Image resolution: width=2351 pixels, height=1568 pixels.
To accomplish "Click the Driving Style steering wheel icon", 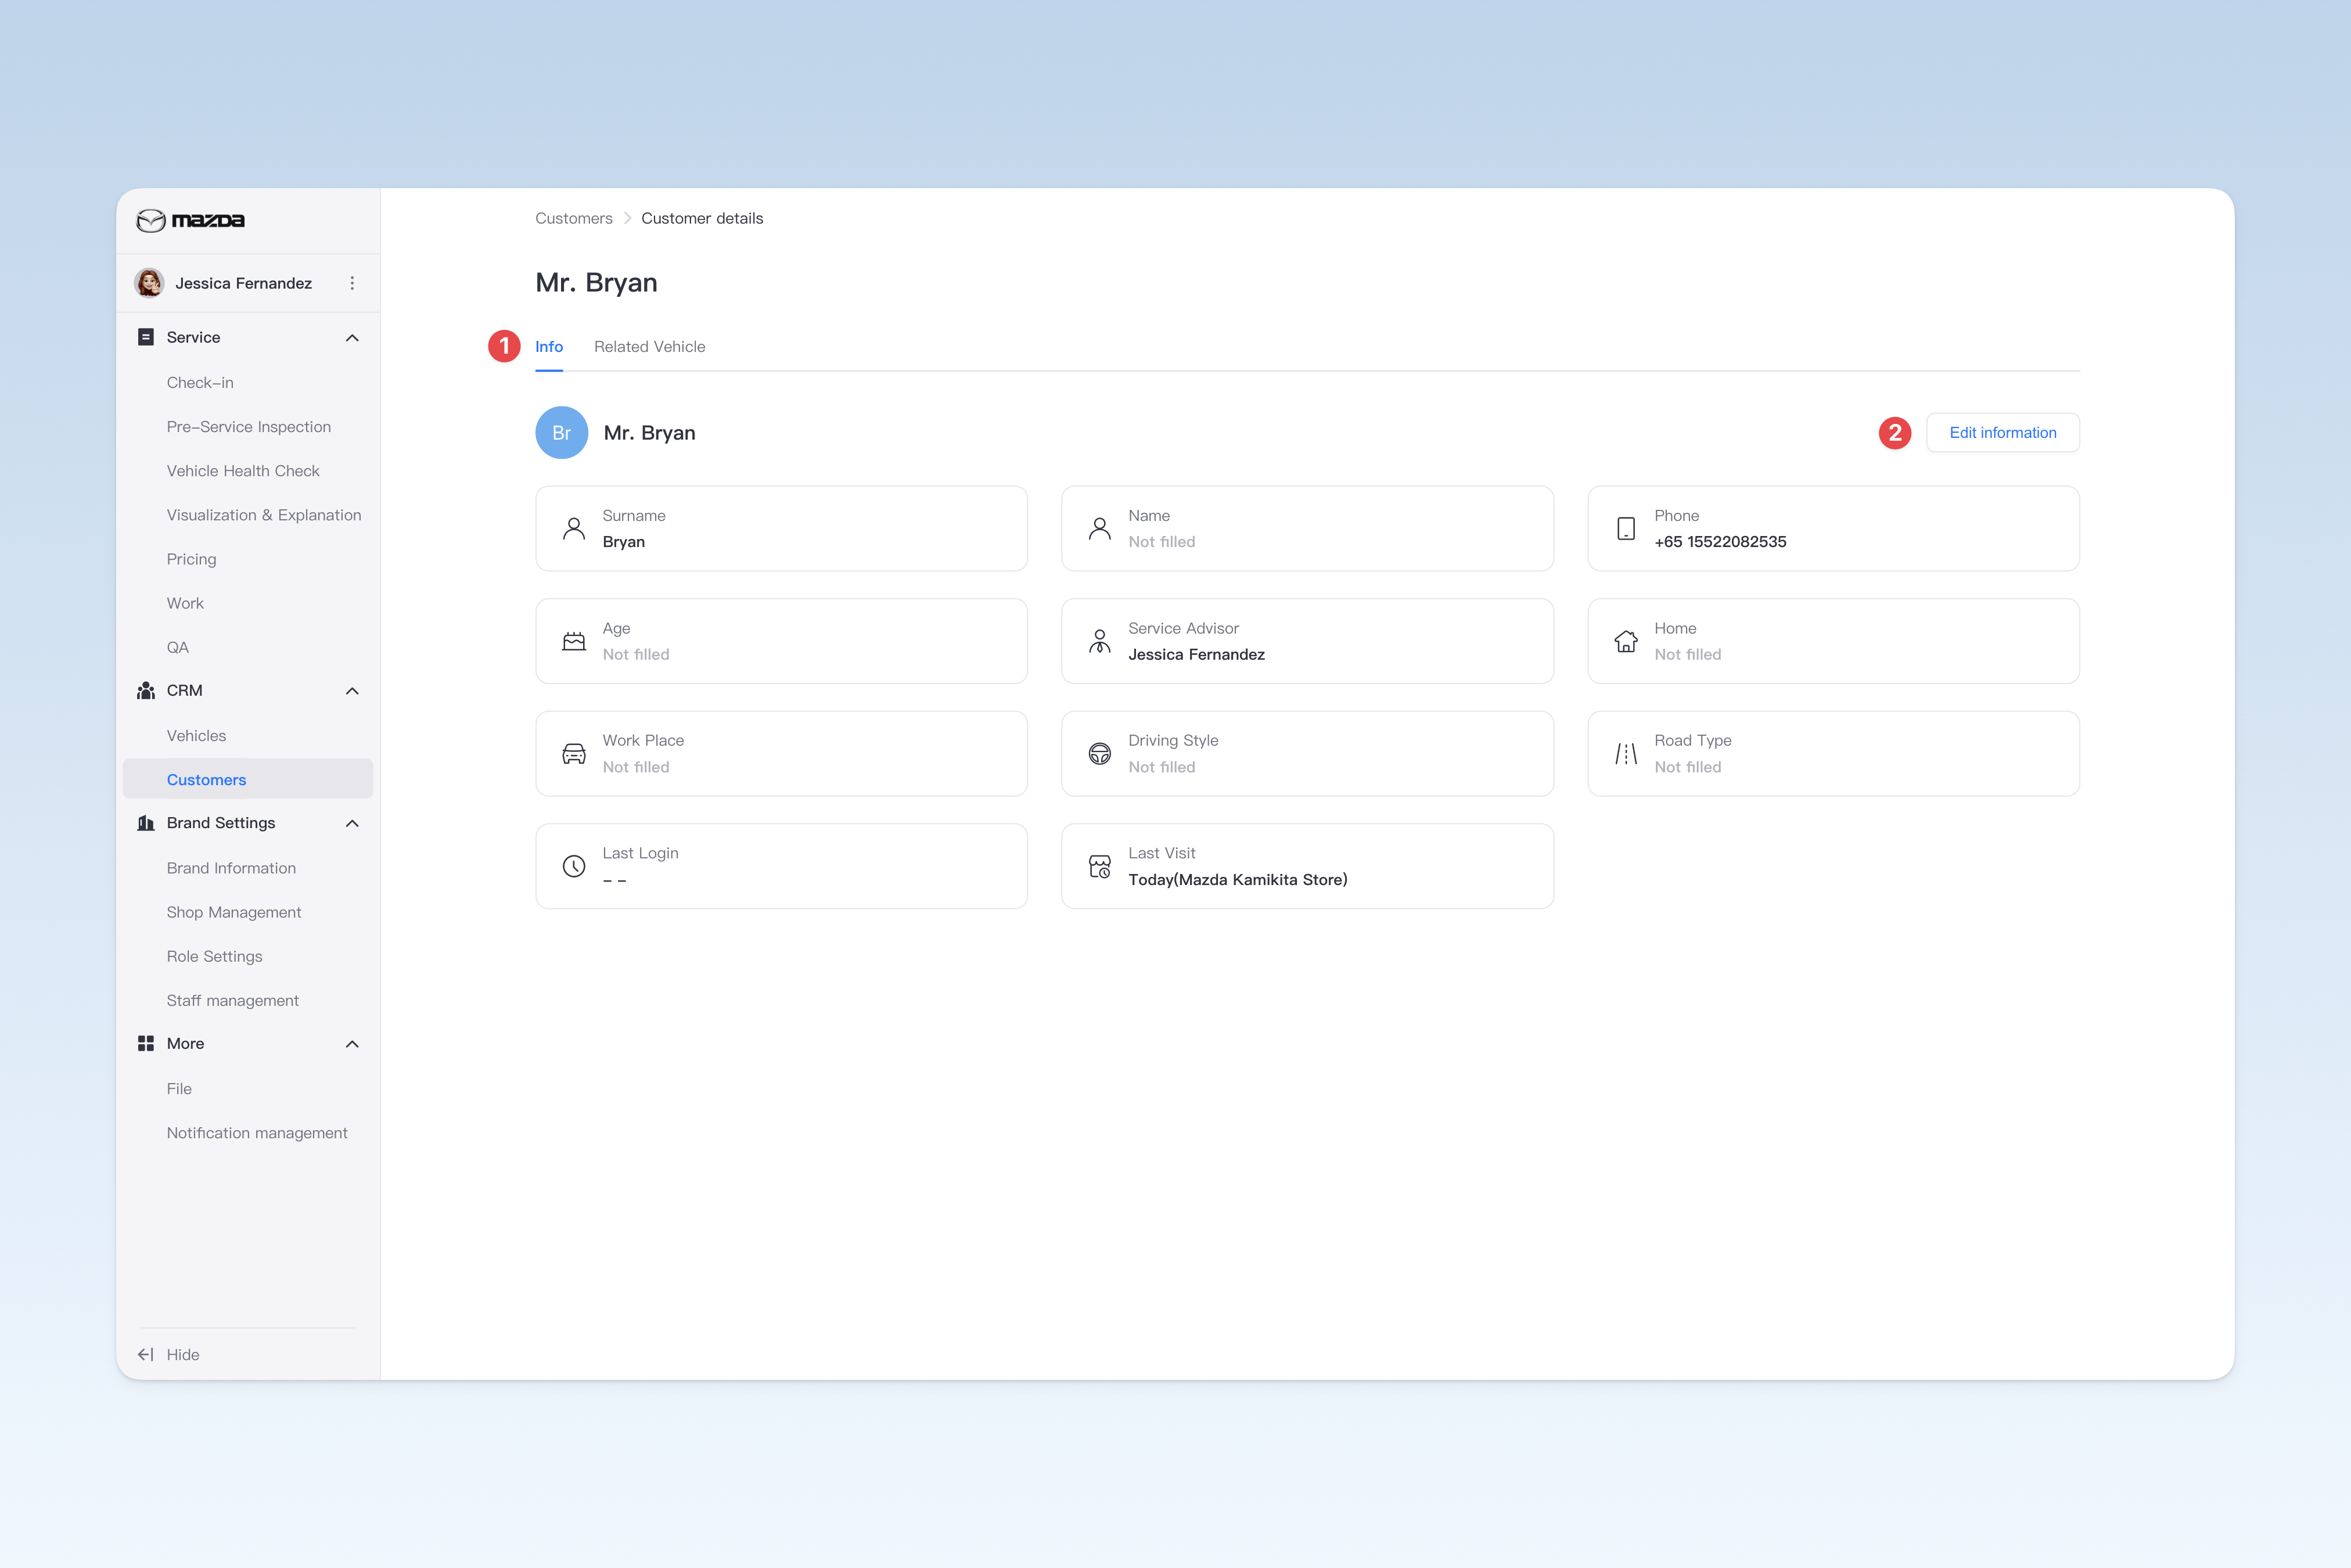I will click(1100, 754).
